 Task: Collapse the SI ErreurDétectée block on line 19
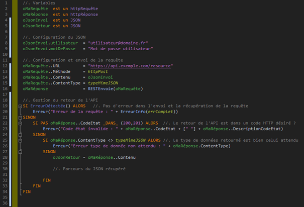pyautogui.click(x=20, y=106)
